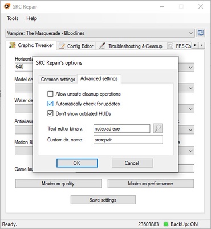Open Troubleshooting & Cleanup tab

131,46
